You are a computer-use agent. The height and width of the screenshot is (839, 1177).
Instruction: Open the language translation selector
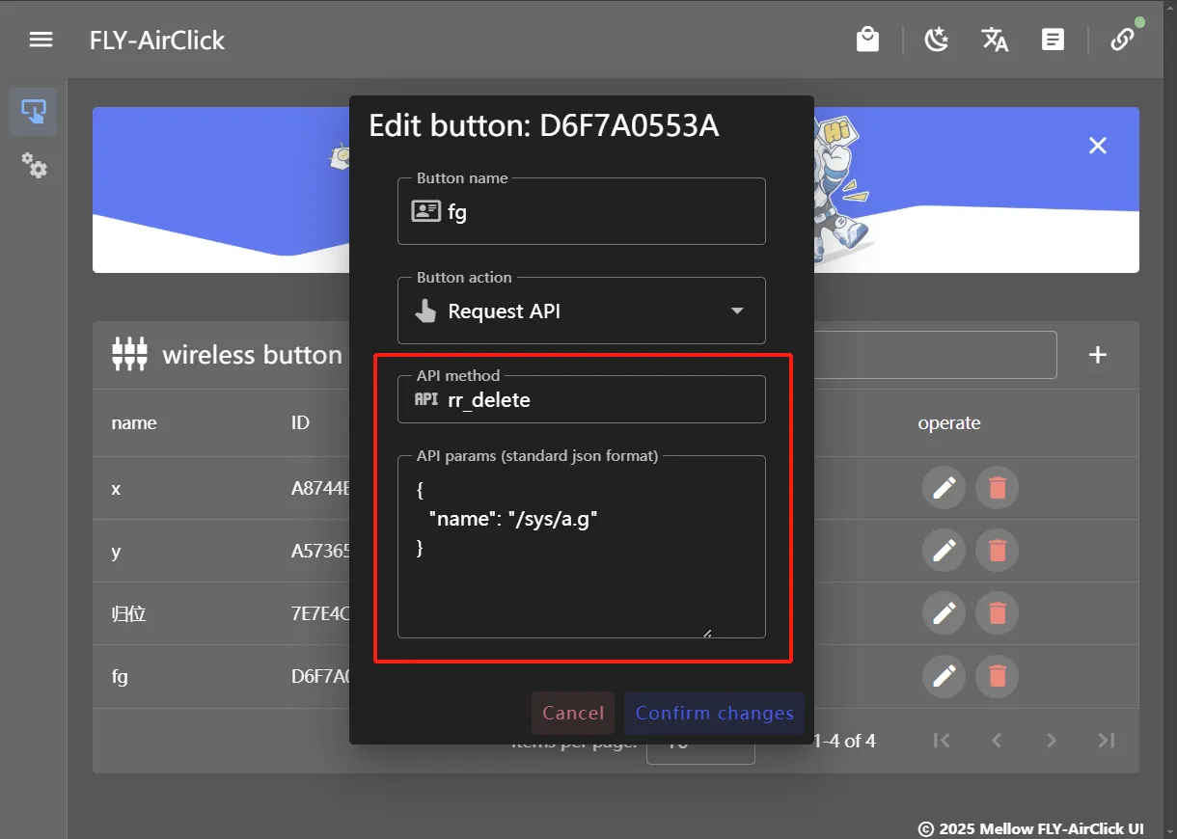995,40
